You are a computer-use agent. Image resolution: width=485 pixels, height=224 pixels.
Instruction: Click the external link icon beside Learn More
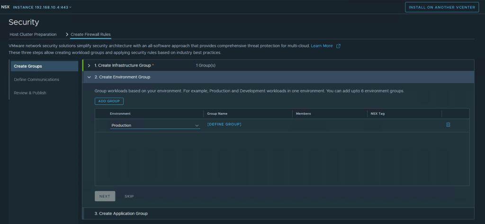pos(338,46)
